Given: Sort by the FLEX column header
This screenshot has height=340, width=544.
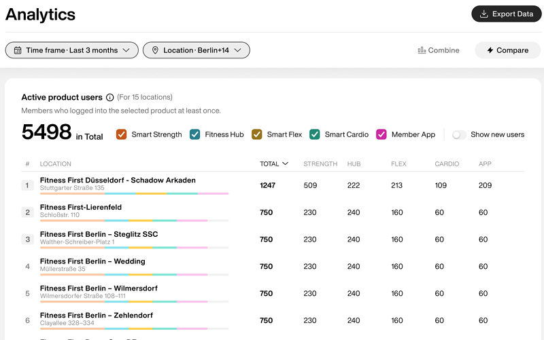Looking at the screenshot, I should pos(398,164).
